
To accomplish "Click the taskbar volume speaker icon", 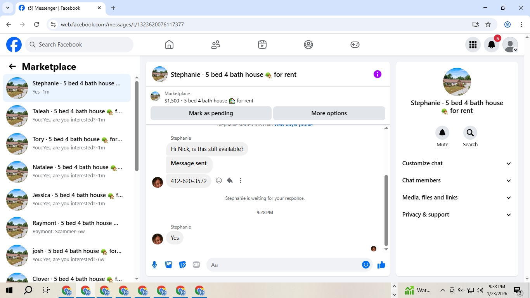I will coord(480,290).
